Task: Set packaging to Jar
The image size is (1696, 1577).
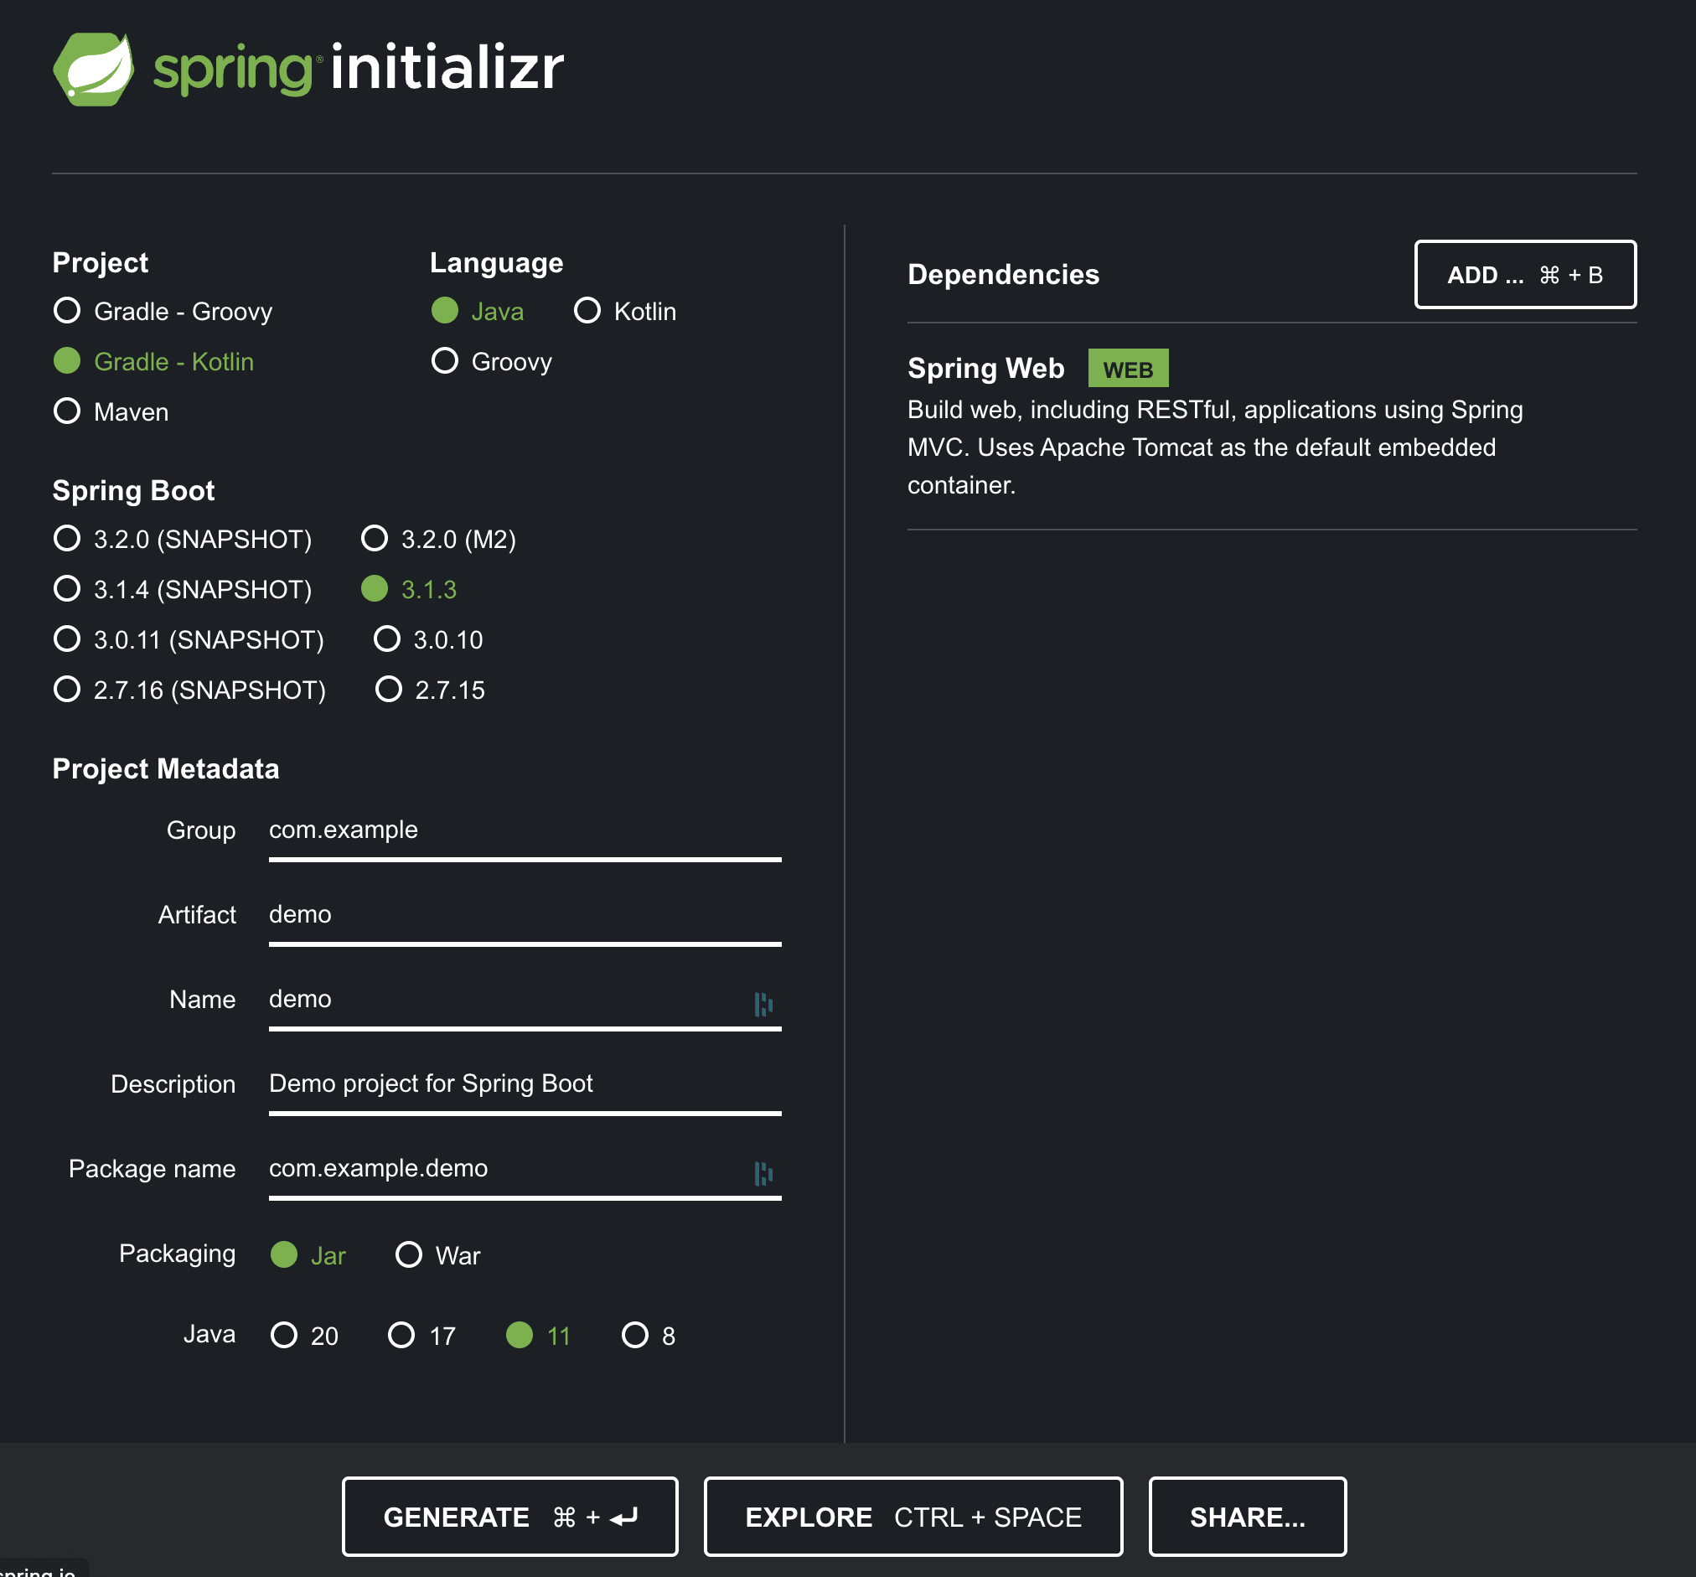Action: (308, 1254)
